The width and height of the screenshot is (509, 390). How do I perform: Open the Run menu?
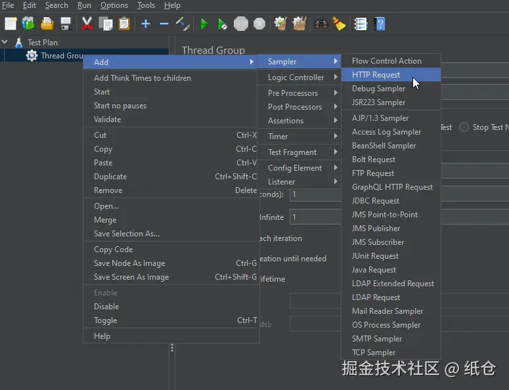(x=84, y=5)
